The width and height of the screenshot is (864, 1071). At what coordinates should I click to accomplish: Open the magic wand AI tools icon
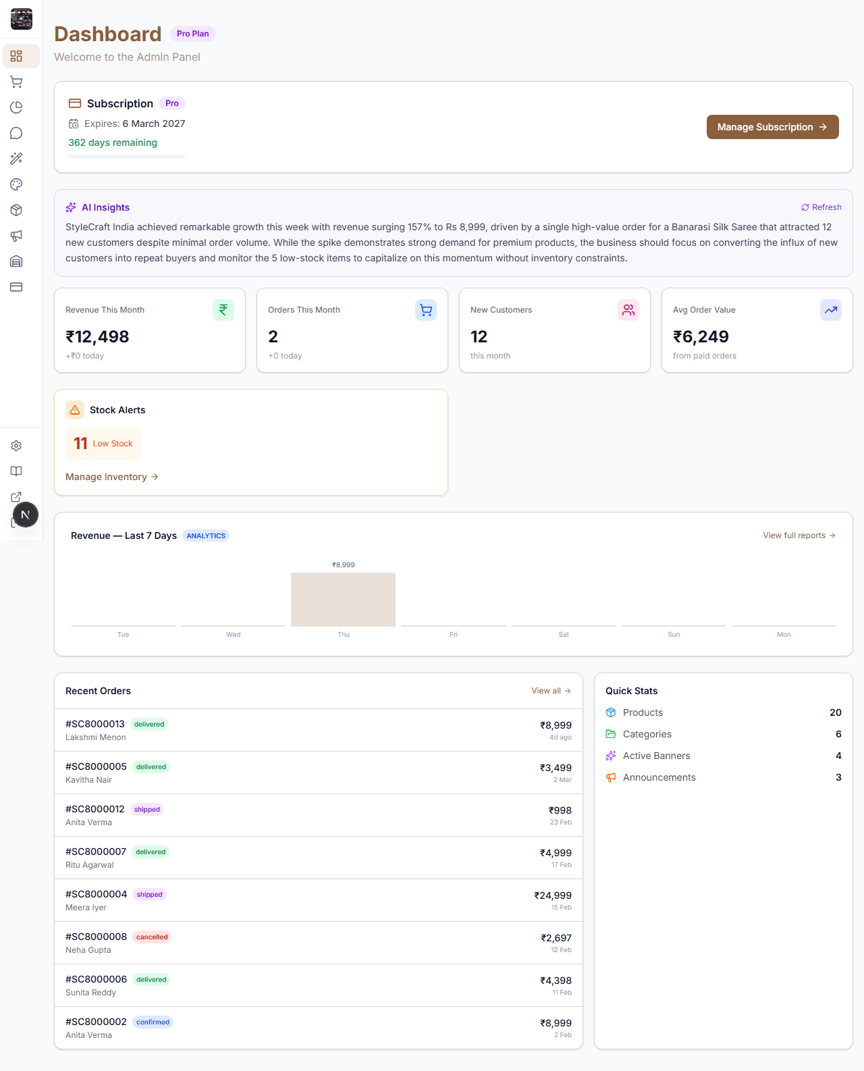[x=16, y=159]
